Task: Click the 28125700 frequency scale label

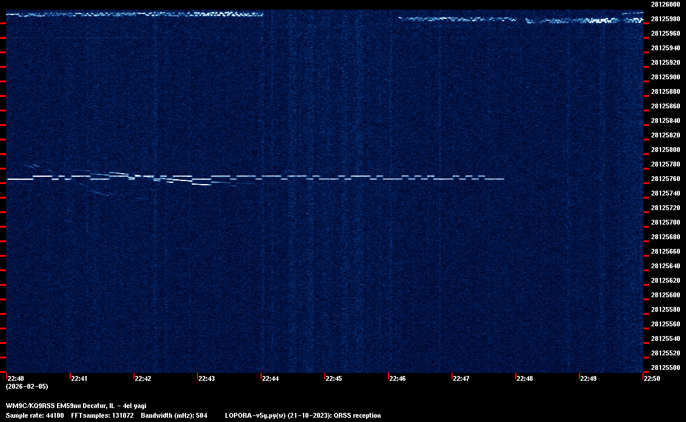Action: pos(665,222)
